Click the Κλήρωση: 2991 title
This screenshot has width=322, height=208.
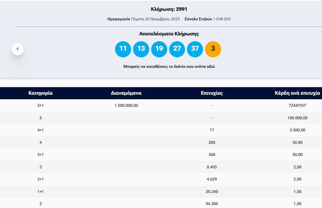(169, 9)
